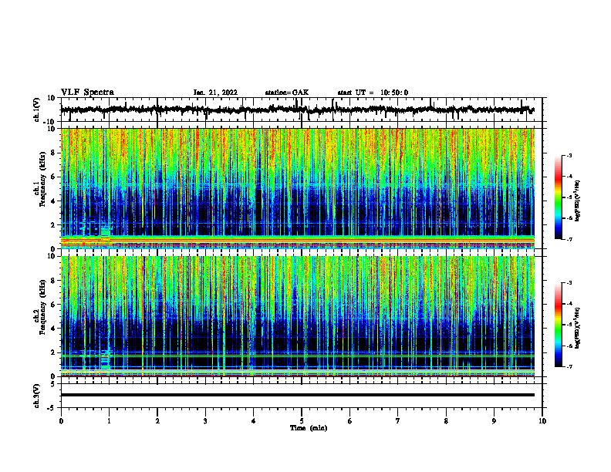Image resolution: width=611 pixels, height=472 pixels.
Task: Click the '-7' label on ch.2 color bar
Action: (569, 367)
